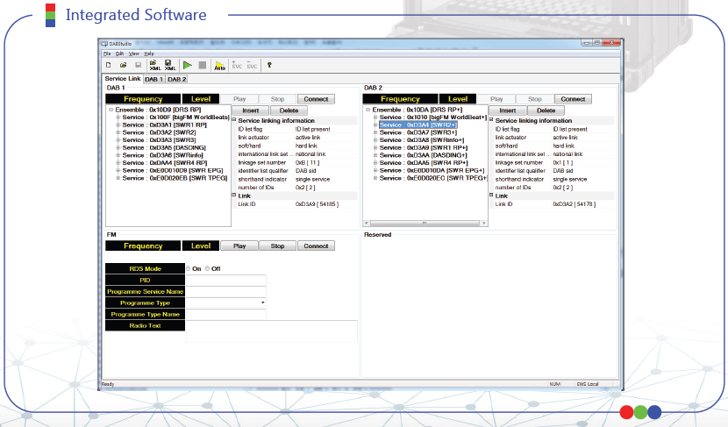Open the Programme Type dropdown

262,302
